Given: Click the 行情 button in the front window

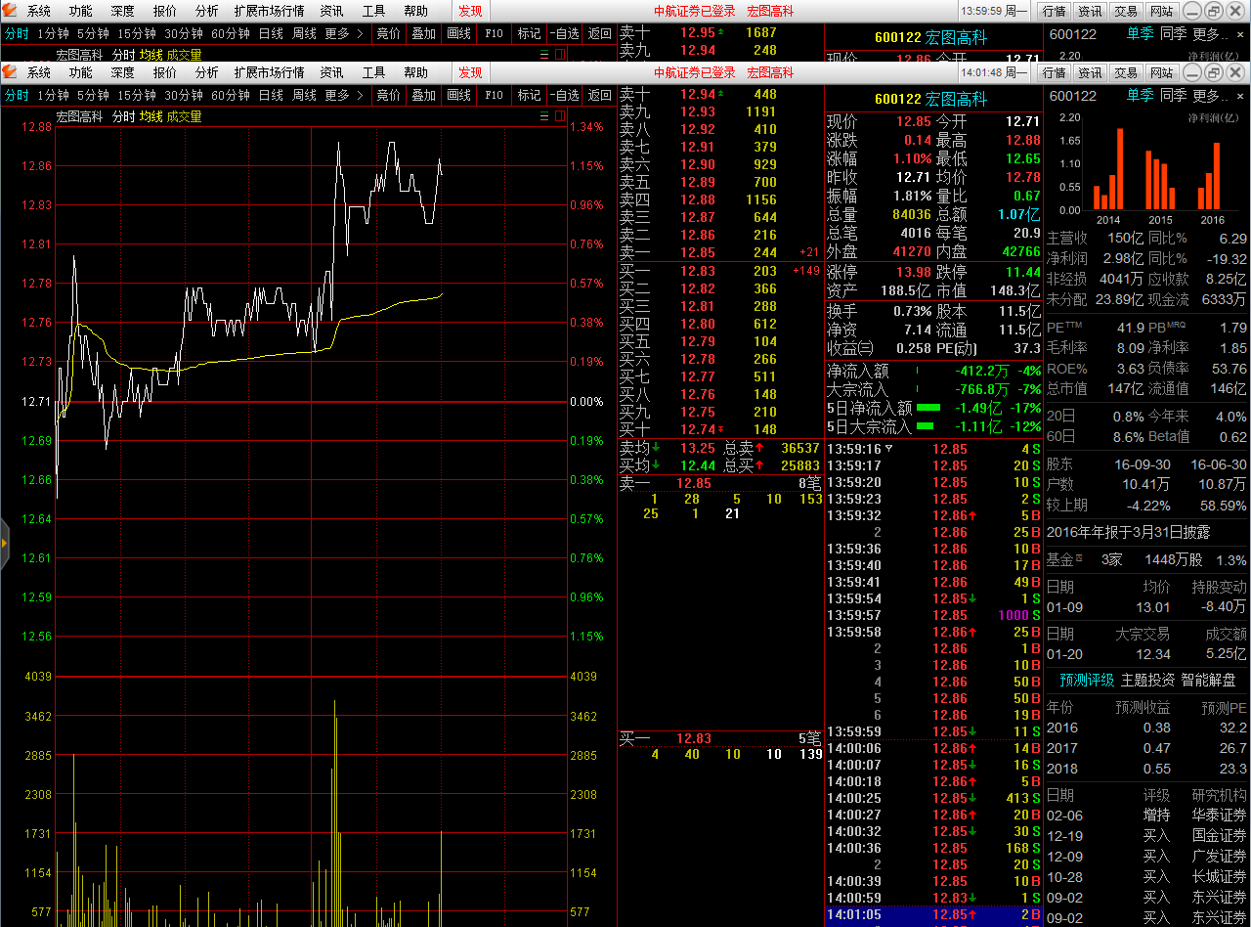Looking at the screenshot, I should pyautogui.click(x=1054, y=72).
